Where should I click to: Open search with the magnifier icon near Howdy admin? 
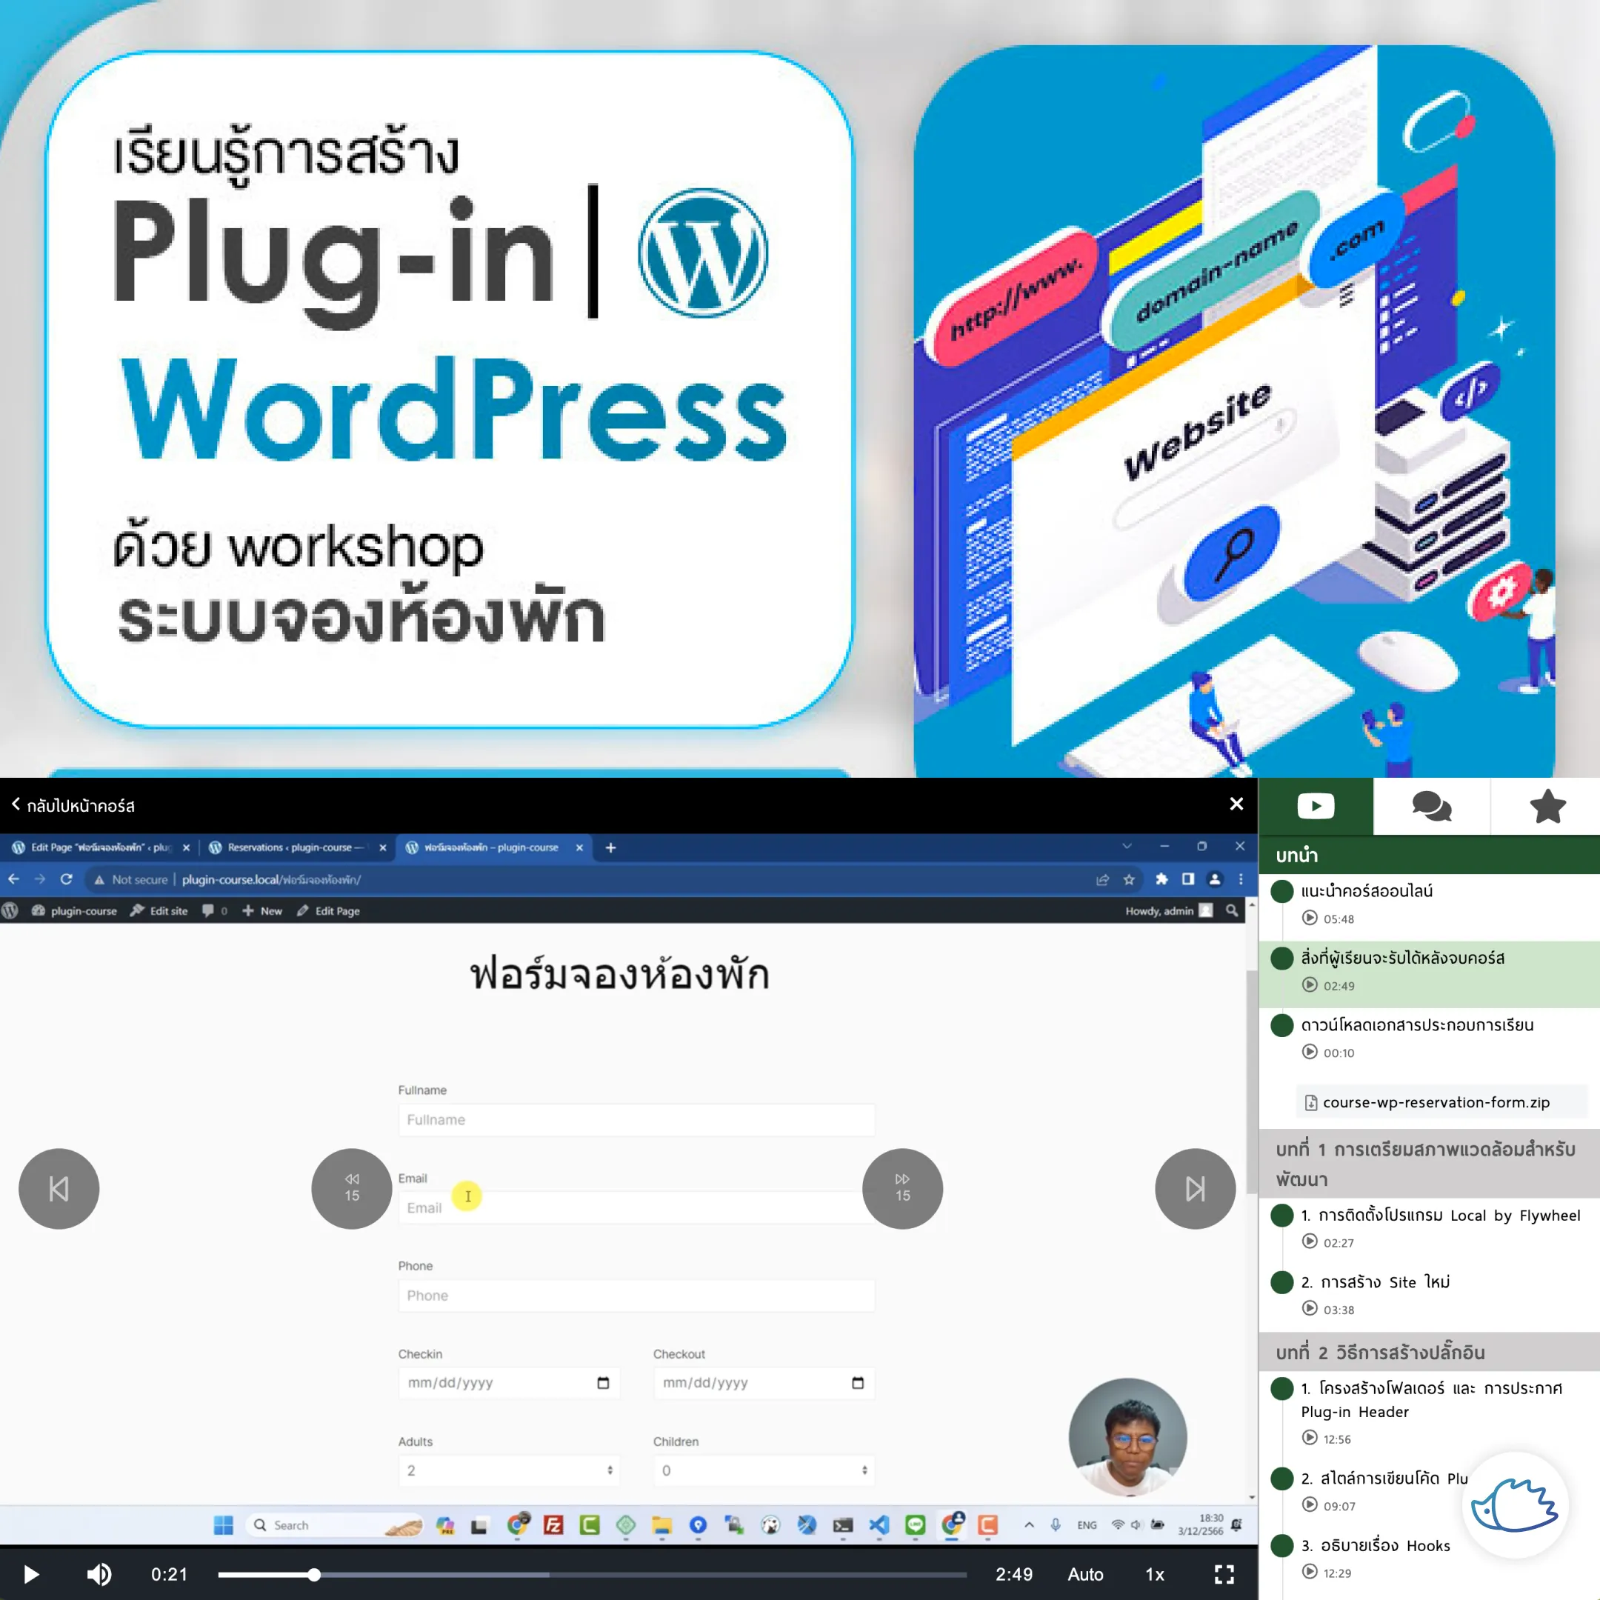1231,910
